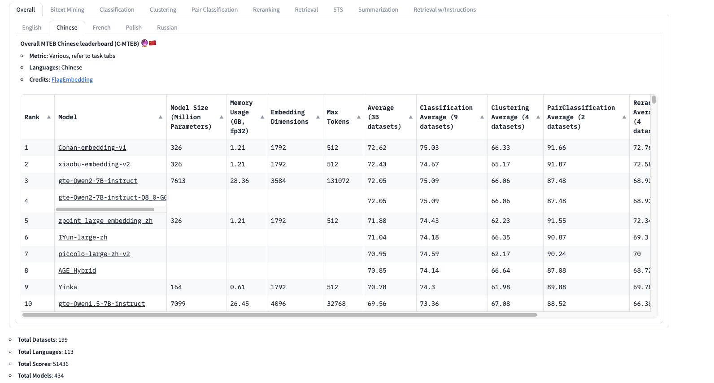This screenshot has width=714, height=383.
Task: Click the table's vertical scrollbar thumb
Action: [x=654, y=99]
